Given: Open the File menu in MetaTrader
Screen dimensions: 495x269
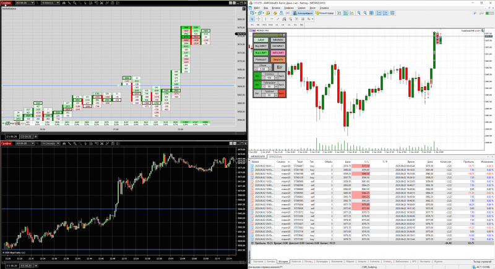Looking at the screenshot, I should tap(257, 8).
